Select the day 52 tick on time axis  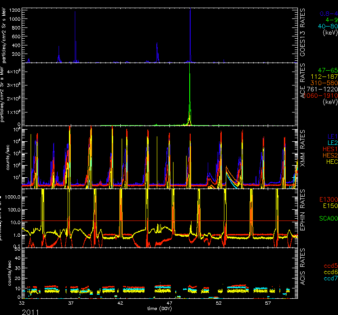[x=219, y=303]
